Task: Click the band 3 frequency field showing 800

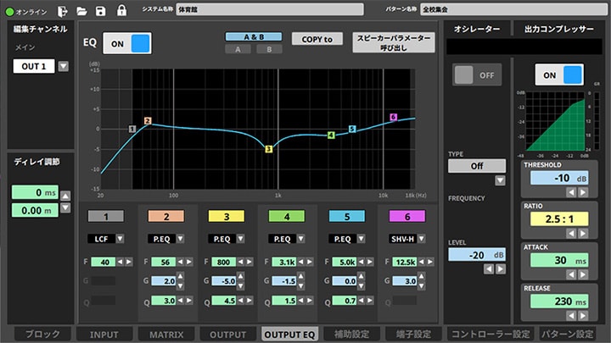Action: [224, 262]
